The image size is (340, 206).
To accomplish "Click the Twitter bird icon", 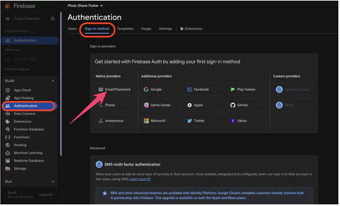I will point(189,121).
